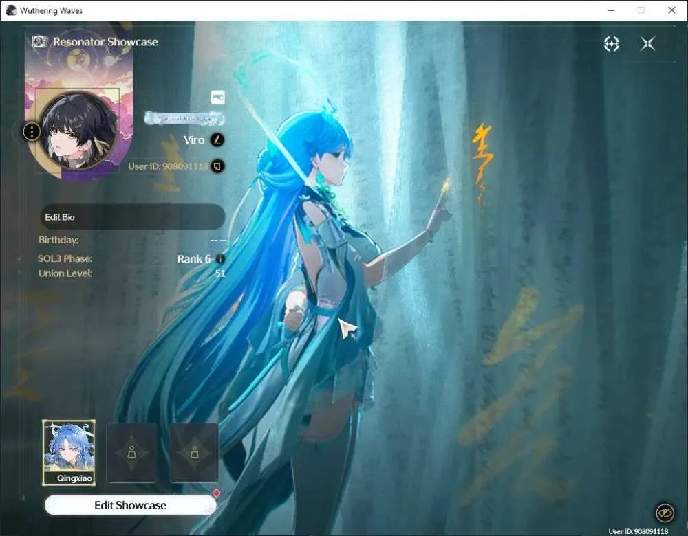Click the Wuthering Waves title bar app icon

[11, 10]
